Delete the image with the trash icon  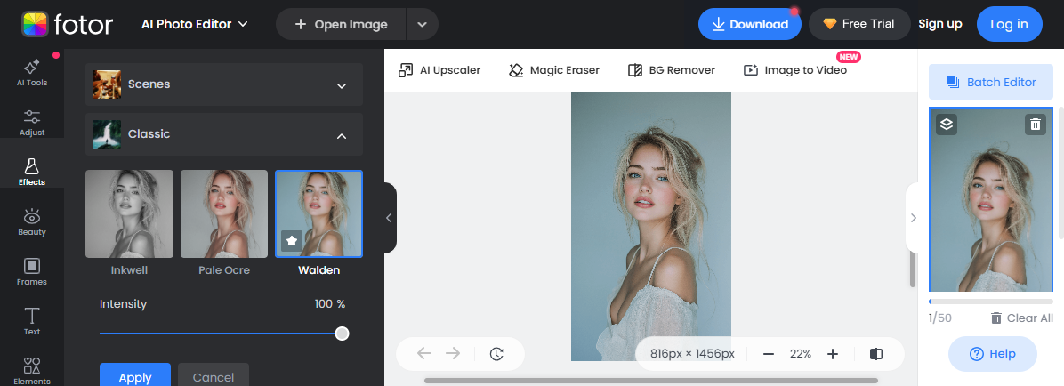point(1035,125)
